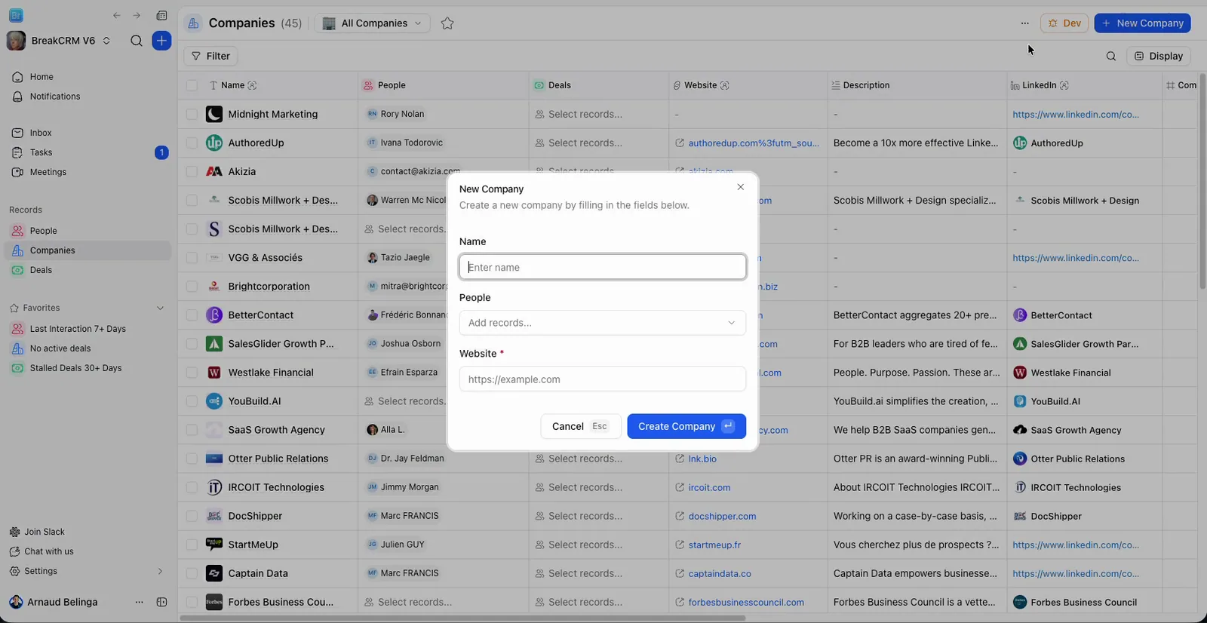Image resolution: width=1207 pixels, height=623 pixels.
Task: Click the AuthoredUp company logo icon
Action: 214,143
